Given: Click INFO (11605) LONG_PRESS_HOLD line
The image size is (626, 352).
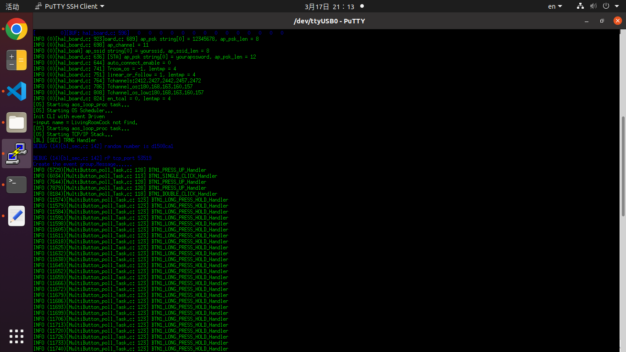Looking at the screenshot, I should (x=131, y=230).
